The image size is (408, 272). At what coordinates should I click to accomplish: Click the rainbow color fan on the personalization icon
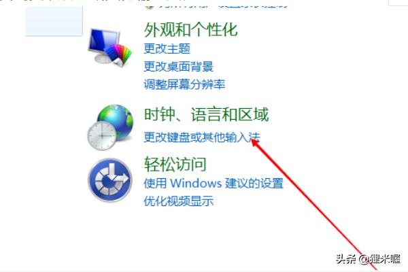(x=119, y=54)
